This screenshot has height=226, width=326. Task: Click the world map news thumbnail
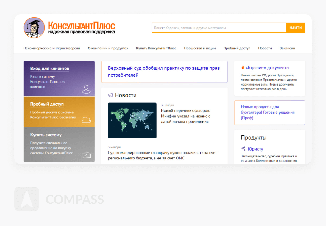click(132, 120)
